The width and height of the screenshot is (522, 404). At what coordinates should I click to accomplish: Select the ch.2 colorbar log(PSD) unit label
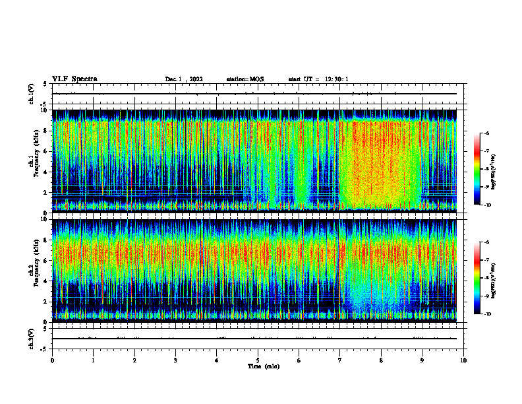[494, 281]
